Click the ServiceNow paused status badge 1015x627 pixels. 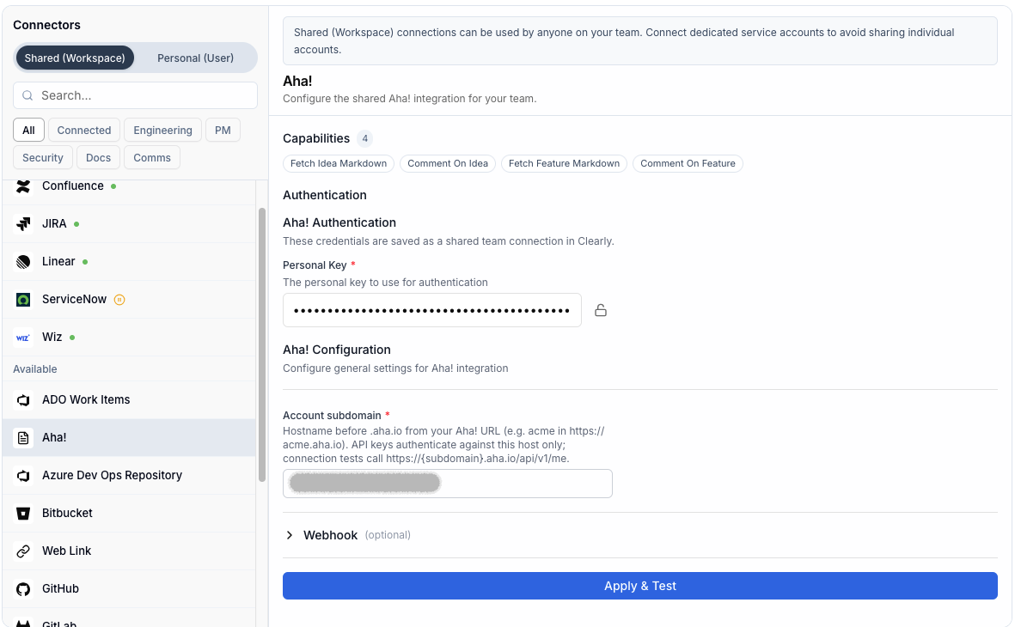119,300
